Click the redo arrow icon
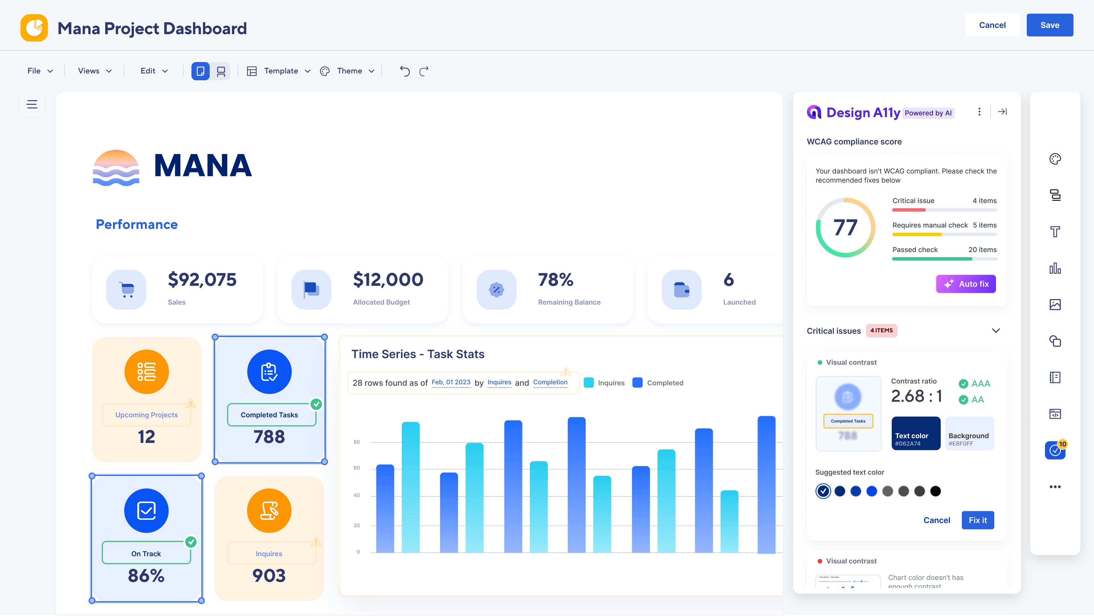The width and height of the screenshot is (1094, 616). point(424,71)
